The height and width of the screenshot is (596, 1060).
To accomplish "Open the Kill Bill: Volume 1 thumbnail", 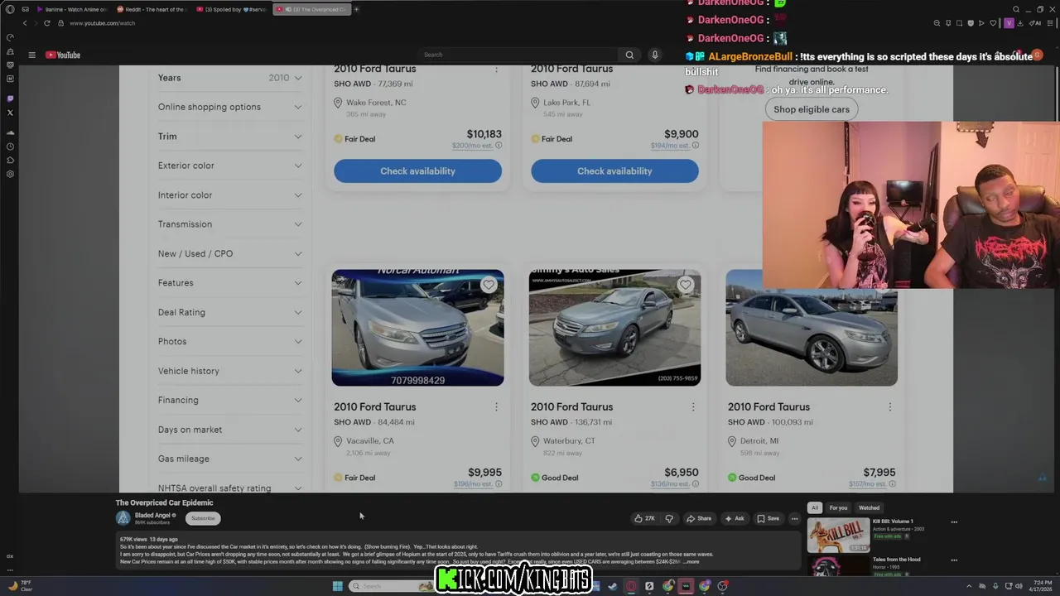I will pyautogui.click(x=838, y=535).
